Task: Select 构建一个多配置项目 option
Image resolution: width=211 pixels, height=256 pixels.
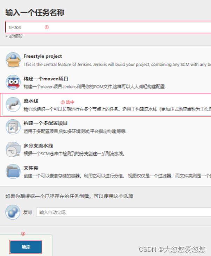Action: pos(45,123)
